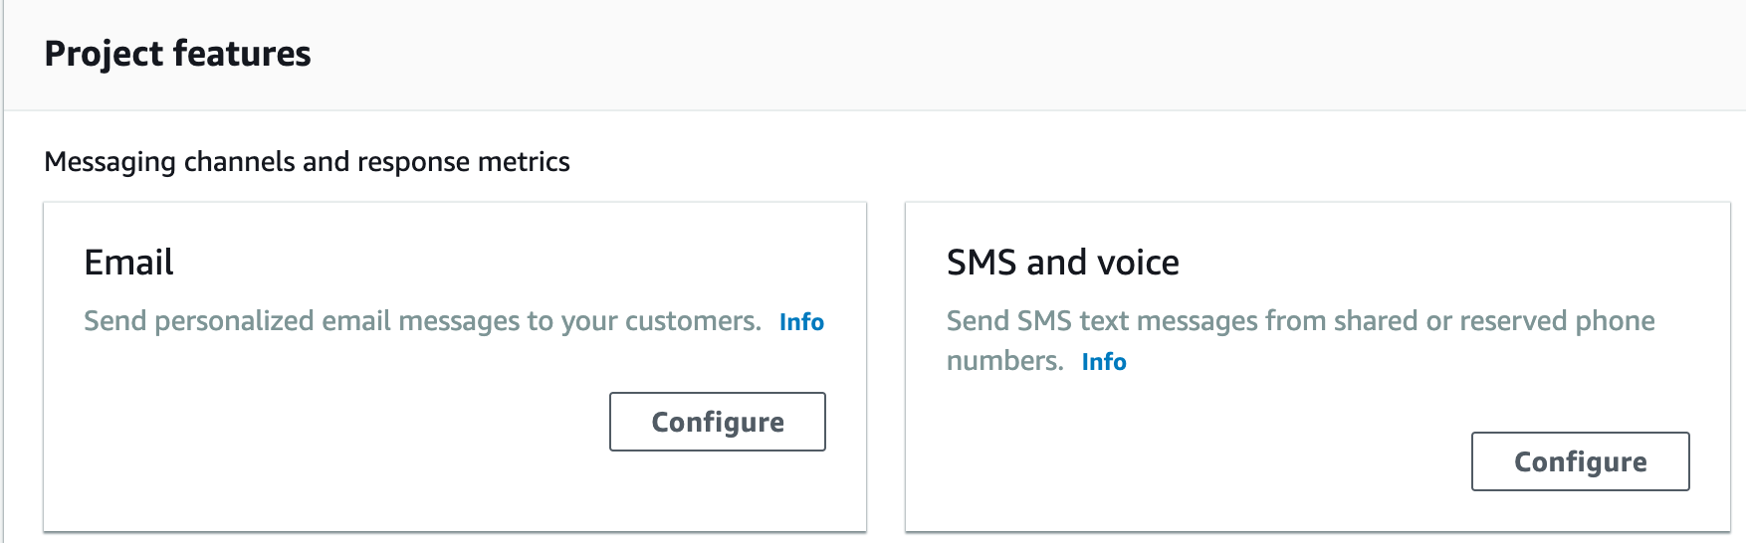The width and height of the screenshot is (1746, 543).
Task: Open the Info link for SMS and voice
Action: pos(1104,362)
